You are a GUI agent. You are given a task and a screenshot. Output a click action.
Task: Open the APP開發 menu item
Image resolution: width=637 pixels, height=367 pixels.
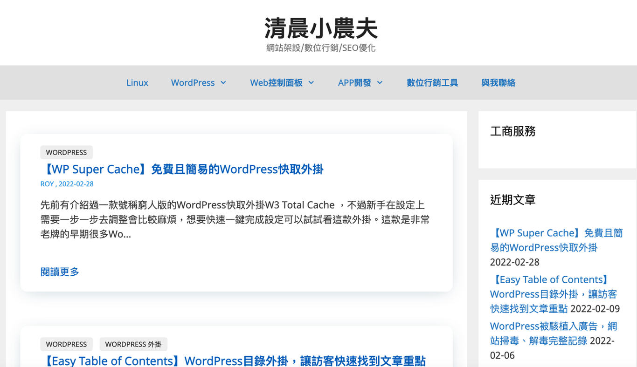coord(354,82)
